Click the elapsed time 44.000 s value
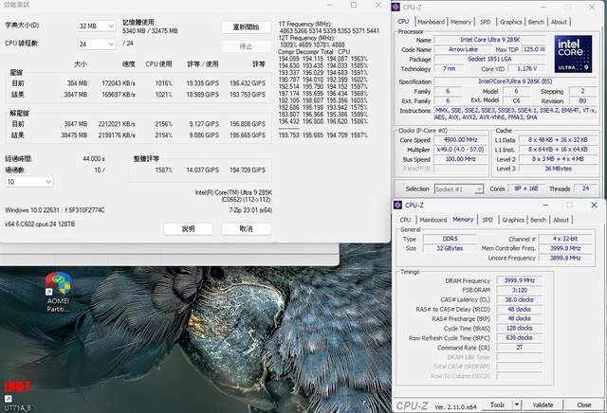Viewport: 607px width, 413px height. [x=94, y=159]
